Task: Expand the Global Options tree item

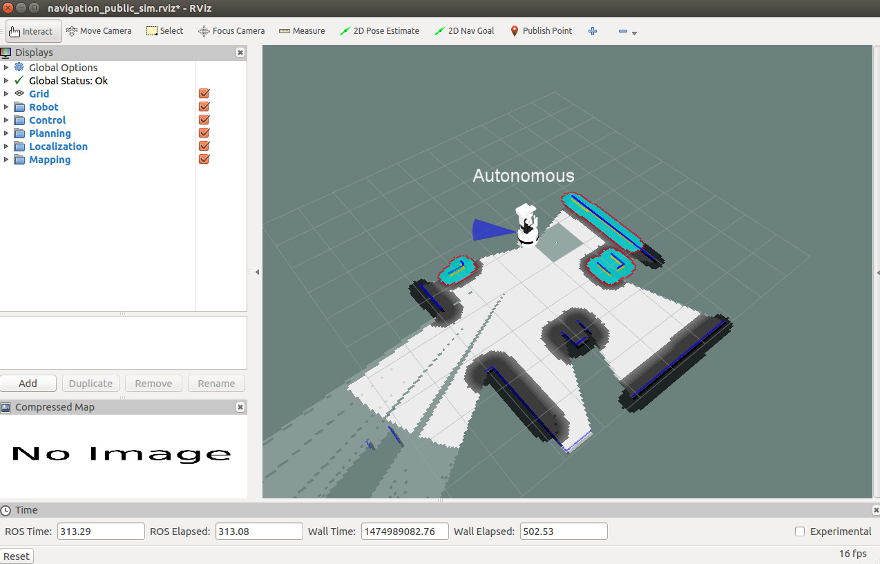Action: tap(7, 68)
